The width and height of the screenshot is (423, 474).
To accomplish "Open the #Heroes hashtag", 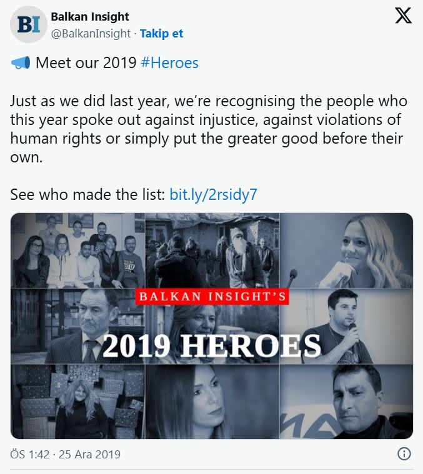I will click(x=170, y=63).
